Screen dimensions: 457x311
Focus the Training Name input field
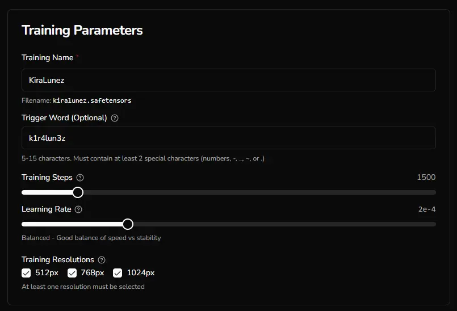click(228, 80)
